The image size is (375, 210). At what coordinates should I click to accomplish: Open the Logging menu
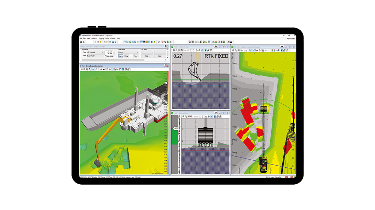[x=101, y=38]
